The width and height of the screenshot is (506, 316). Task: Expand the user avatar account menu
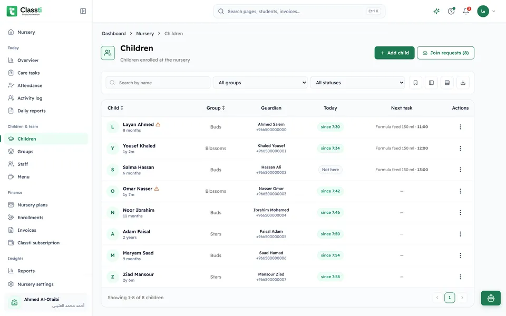(x=486, y=11)
